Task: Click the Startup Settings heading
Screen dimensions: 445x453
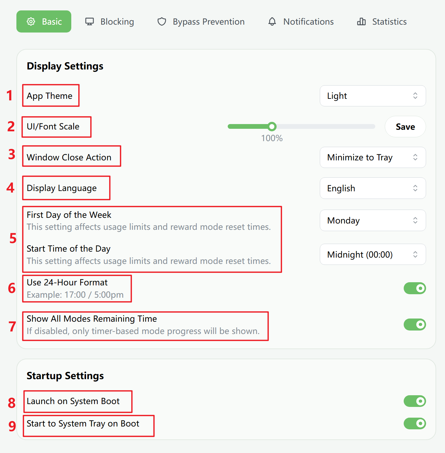Action: [65, 376]
